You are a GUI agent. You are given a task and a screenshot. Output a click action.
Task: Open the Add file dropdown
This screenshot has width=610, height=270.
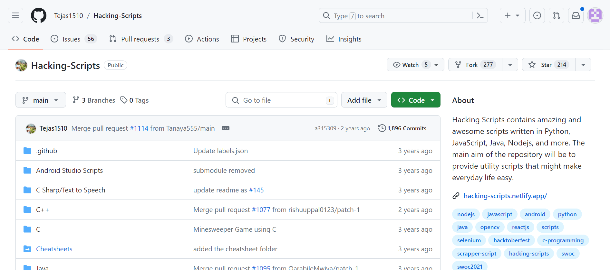point(364,100)
